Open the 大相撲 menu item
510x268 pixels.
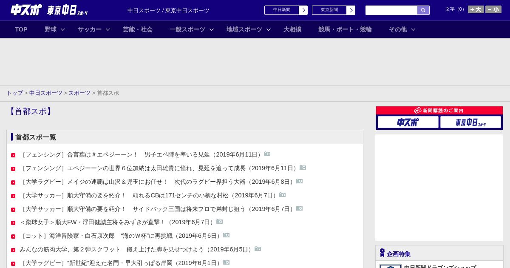pyautogui.click(x=292, y=29)
